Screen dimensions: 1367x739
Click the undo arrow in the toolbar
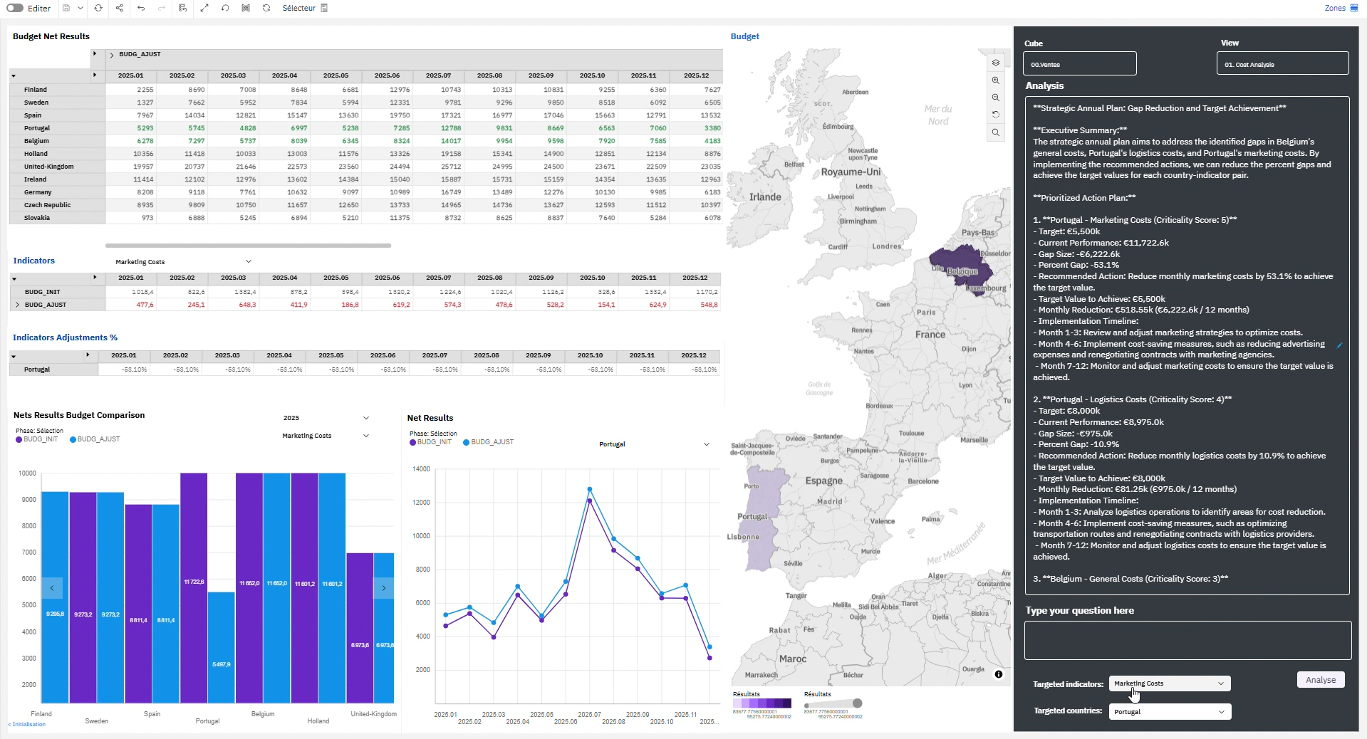coord(141,9)
